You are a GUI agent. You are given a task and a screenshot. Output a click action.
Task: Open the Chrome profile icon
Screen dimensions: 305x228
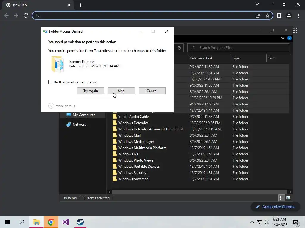pos(289,15)
